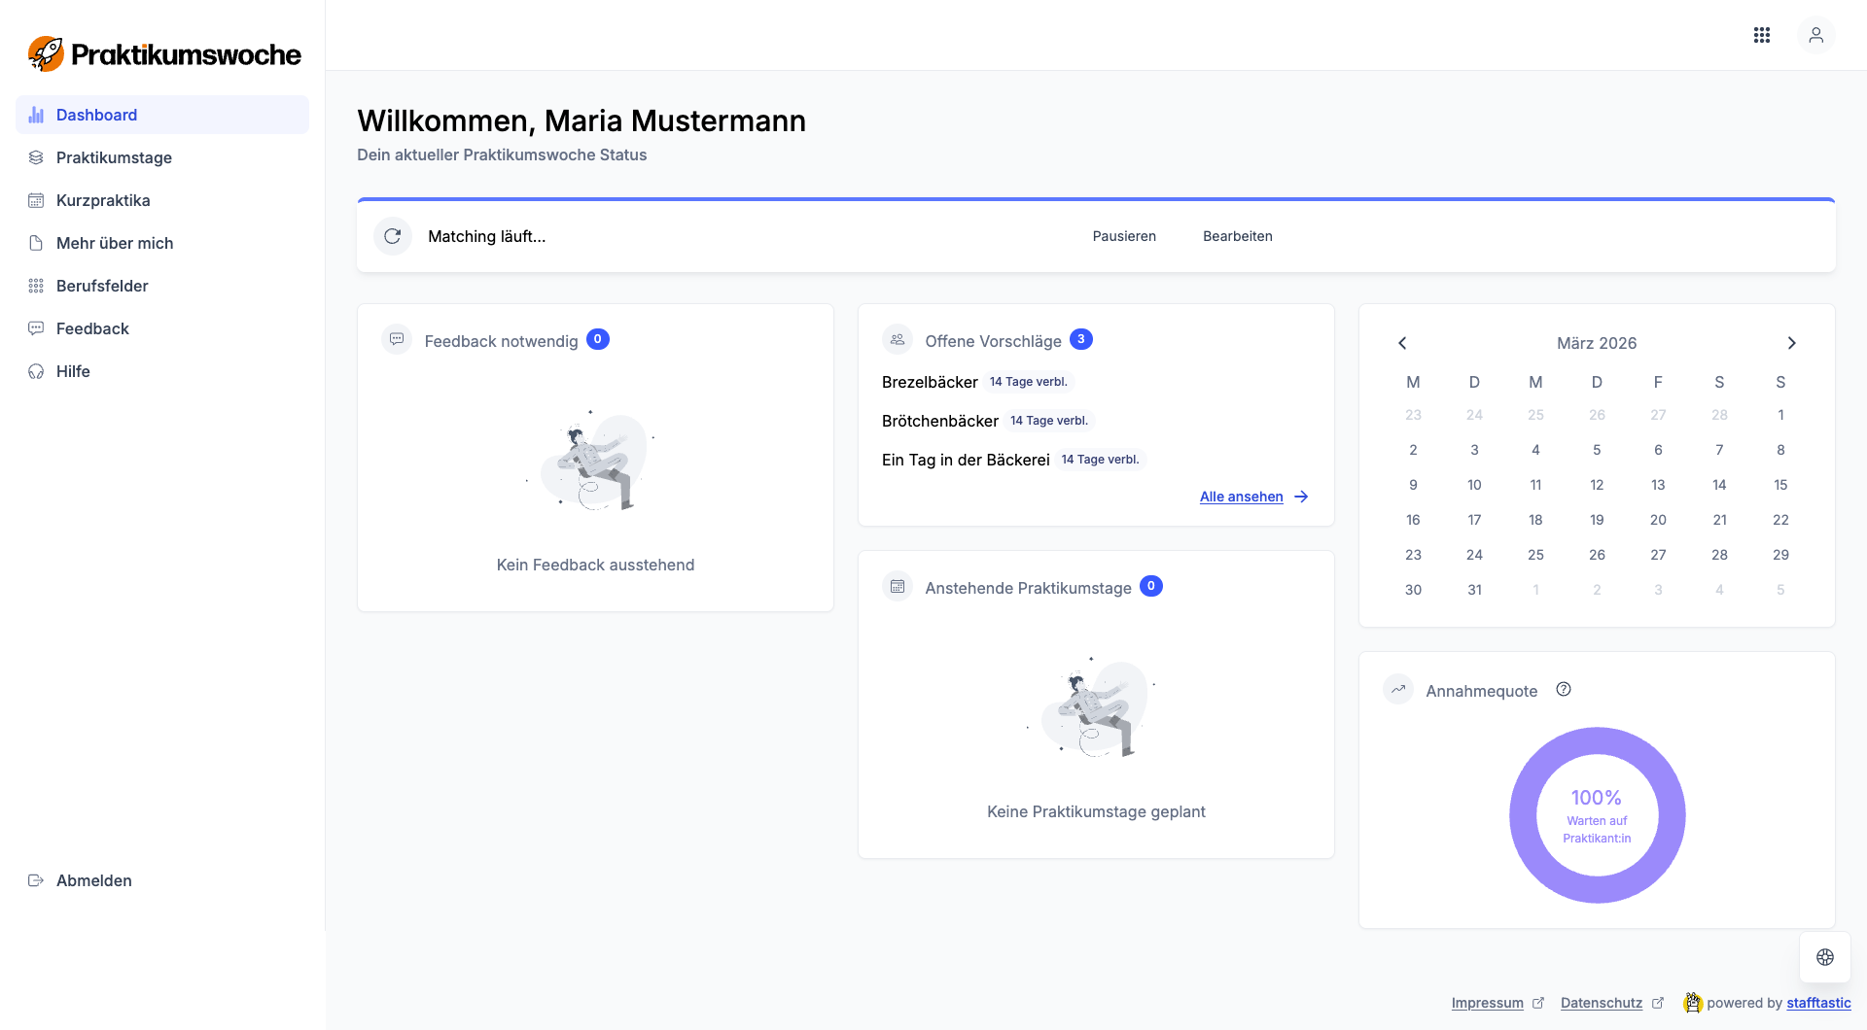Open the globe language button
Image resolution: width=1867 pixels, height=1030 pixels.
1824,957
